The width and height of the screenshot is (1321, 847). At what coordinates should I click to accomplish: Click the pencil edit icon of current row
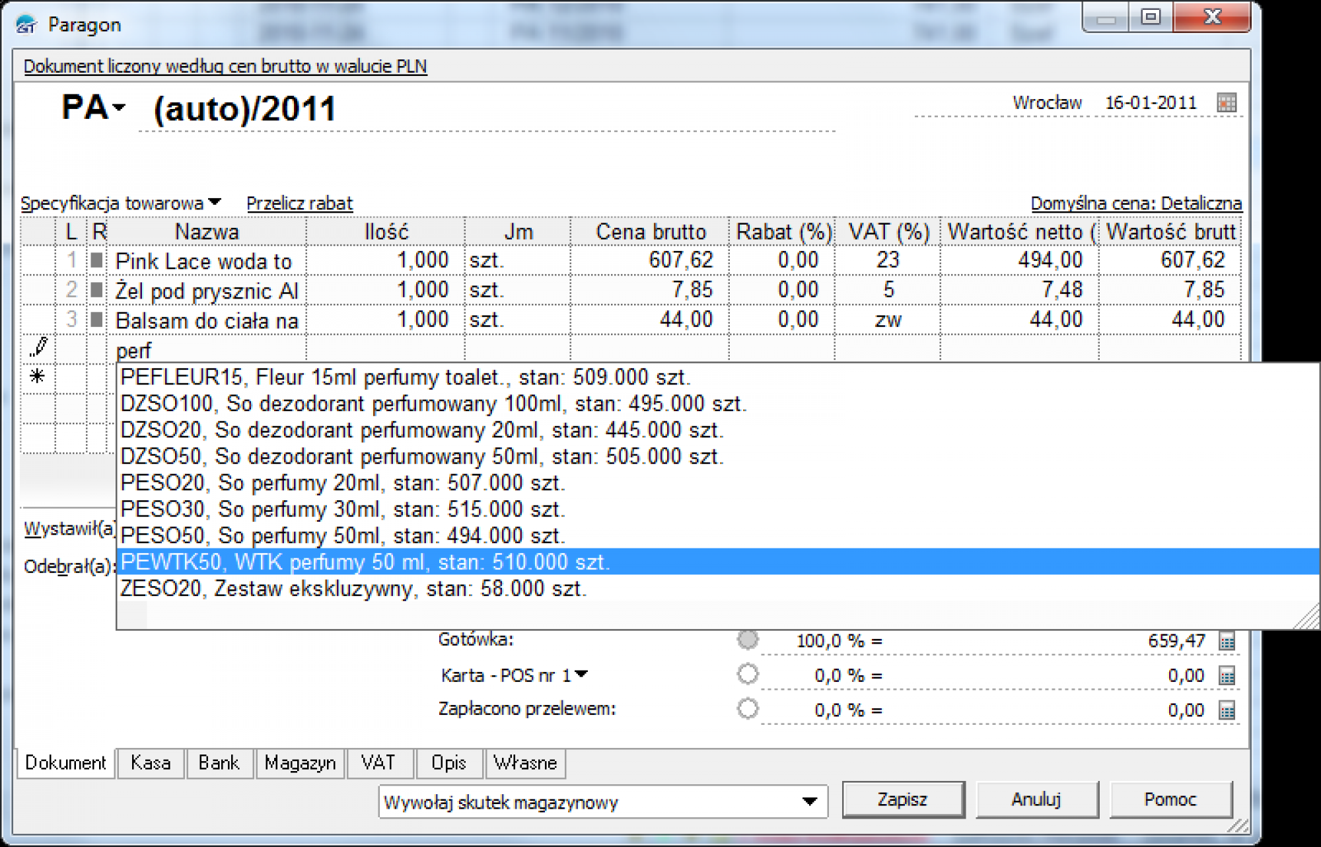tap(38, 347)
